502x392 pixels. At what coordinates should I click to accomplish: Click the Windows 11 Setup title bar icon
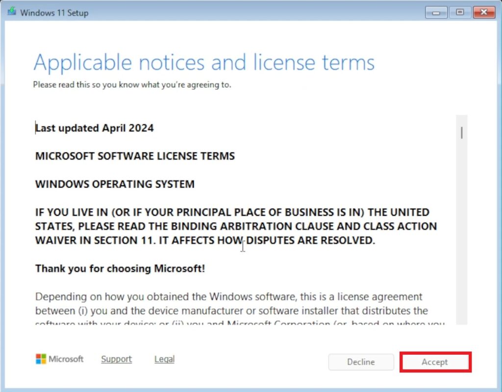[x=12, y=12]
